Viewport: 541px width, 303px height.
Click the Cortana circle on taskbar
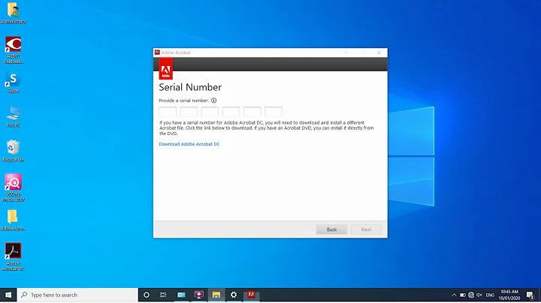click(147, 295)
